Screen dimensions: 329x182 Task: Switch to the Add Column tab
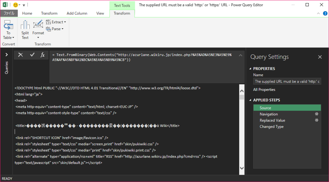tap(77, 13)
